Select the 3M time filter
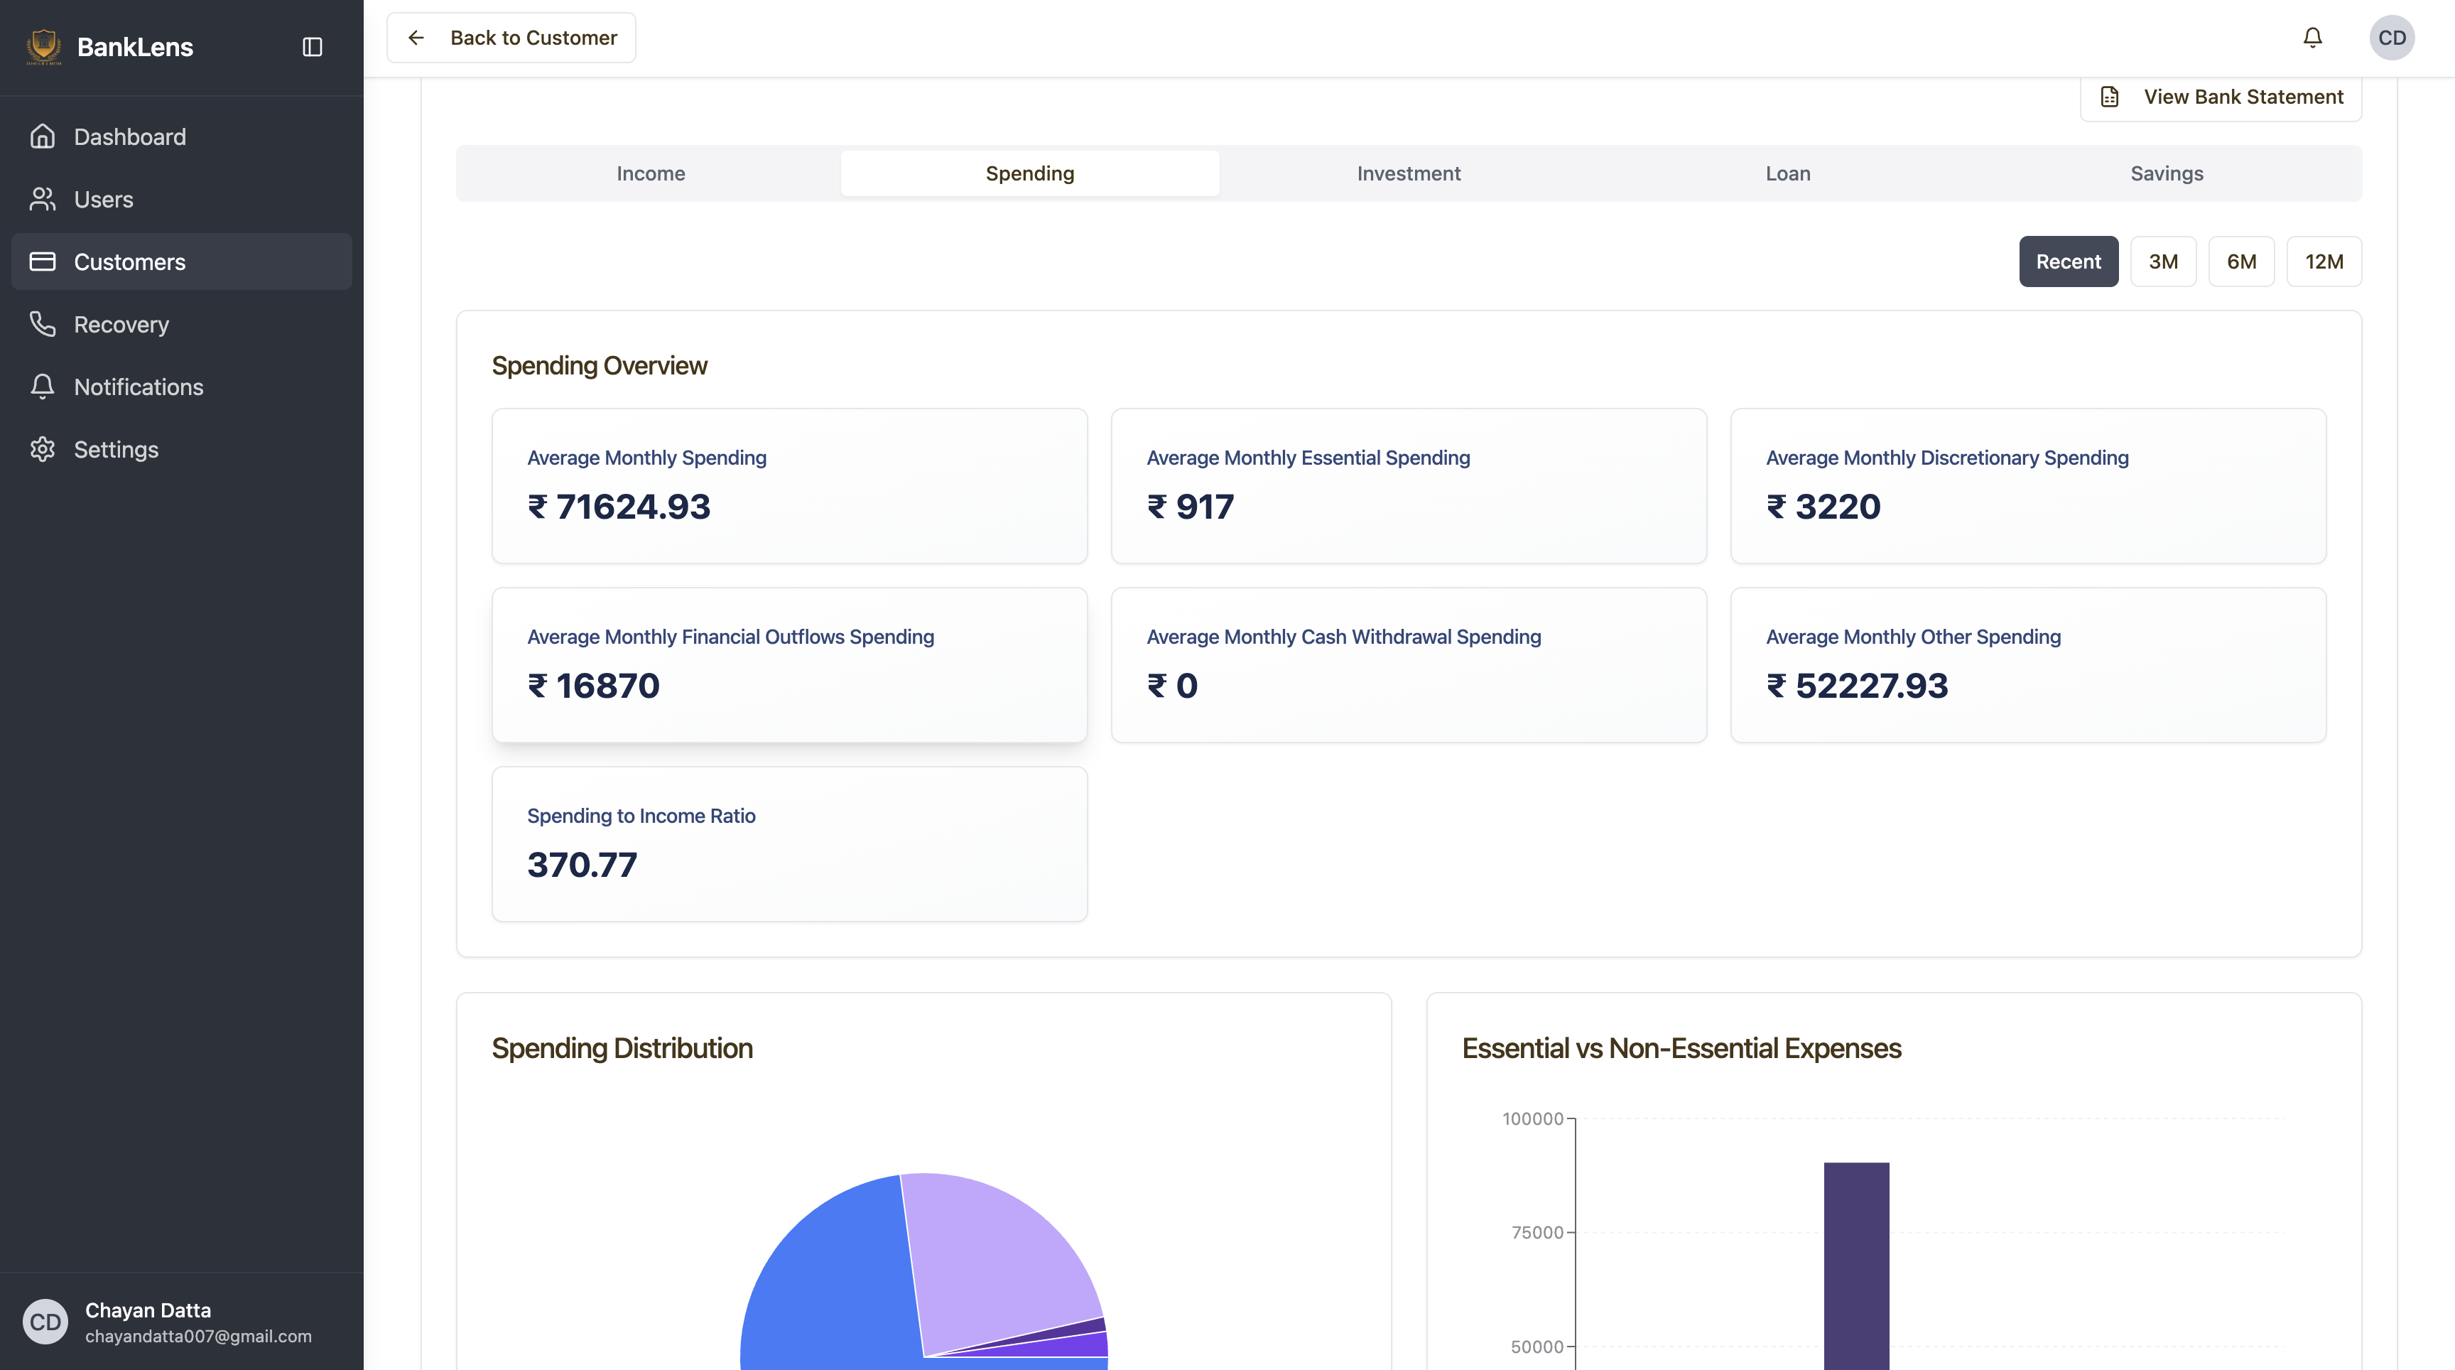 tap(2163, 260)
